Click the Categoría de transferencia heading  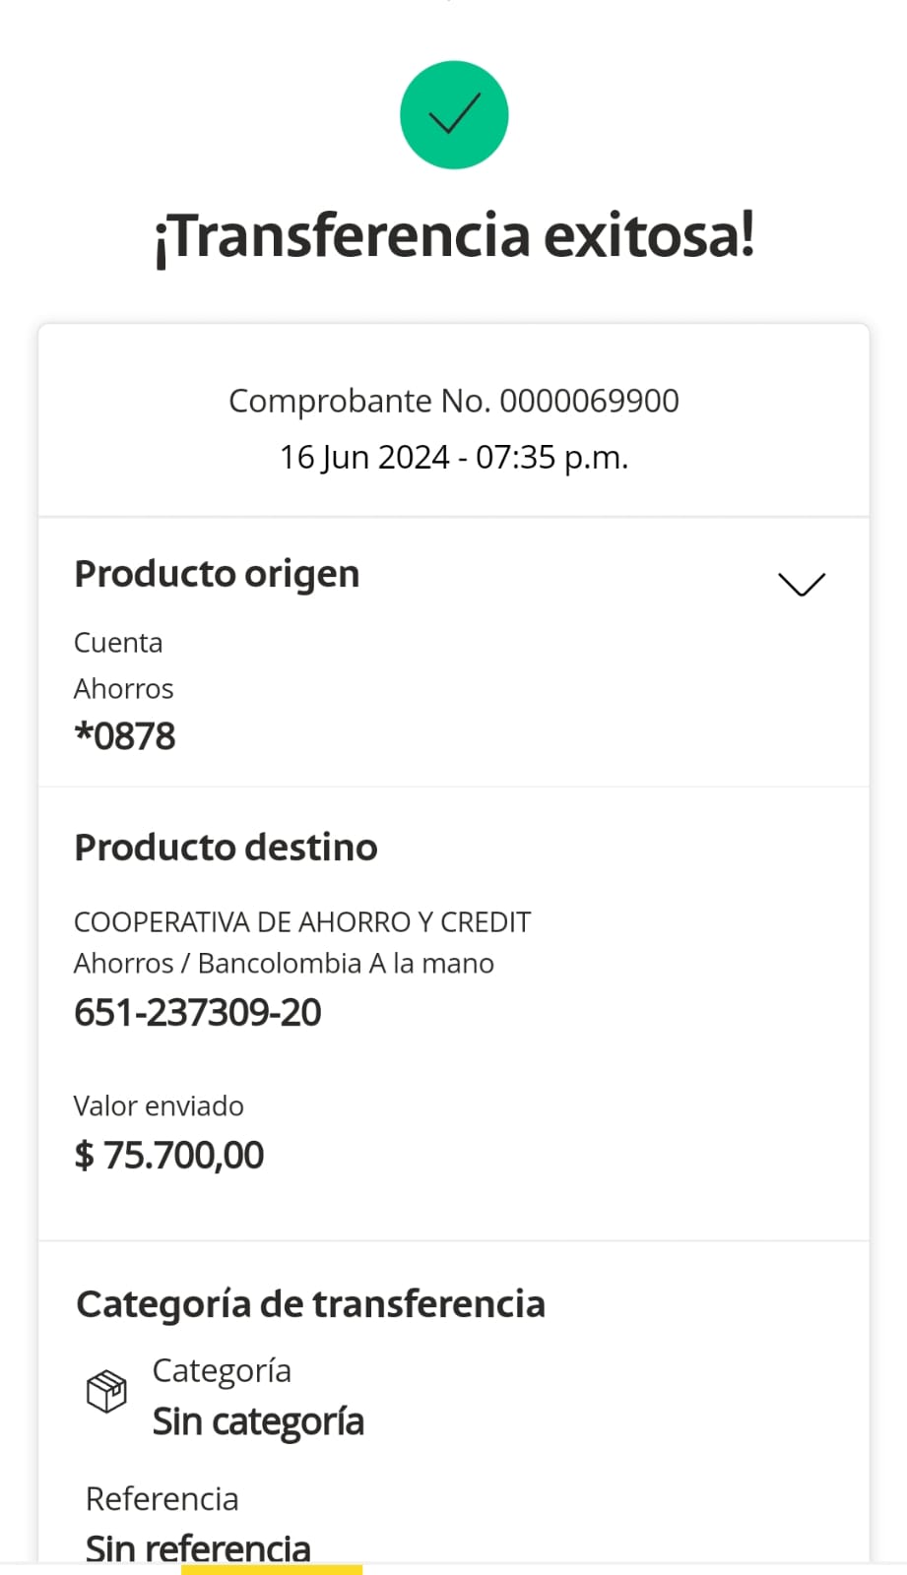(310, 1303)
